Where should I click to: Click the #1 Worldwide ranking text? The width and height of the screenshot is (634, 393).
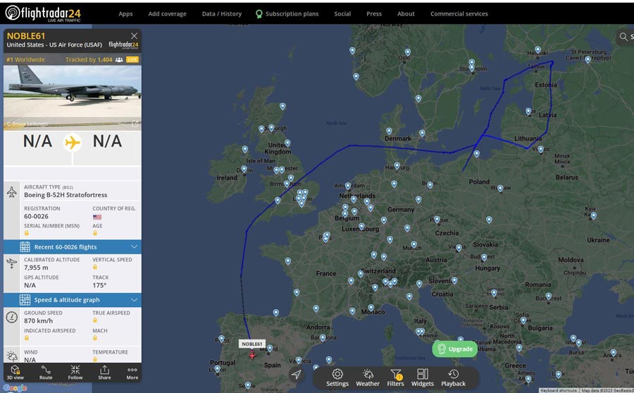click(25, 59)
